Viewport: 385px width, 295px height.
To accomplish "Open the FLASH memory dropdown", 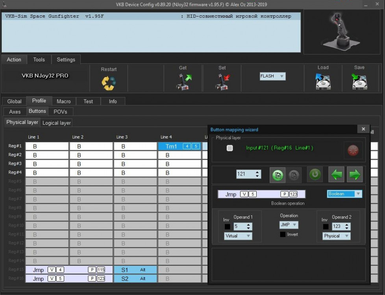I will tap(272, 76).
